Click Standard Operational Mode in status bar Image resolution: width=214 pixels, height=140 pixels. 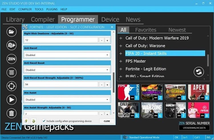[x=144, y=137]
